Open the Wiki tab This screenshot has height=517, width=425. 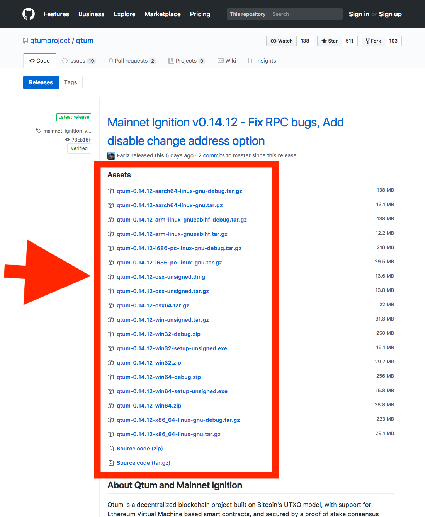pos(227,61)
